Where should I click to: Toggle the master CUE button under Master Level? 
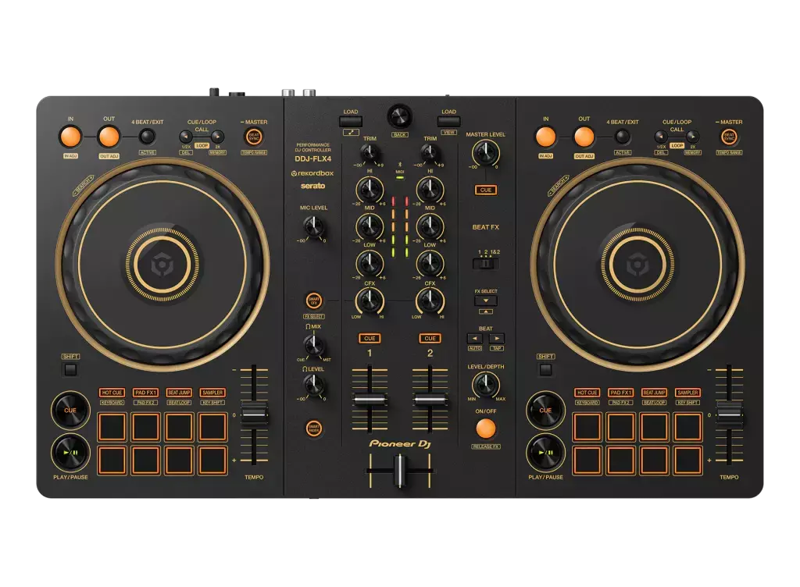coord(485,190)
